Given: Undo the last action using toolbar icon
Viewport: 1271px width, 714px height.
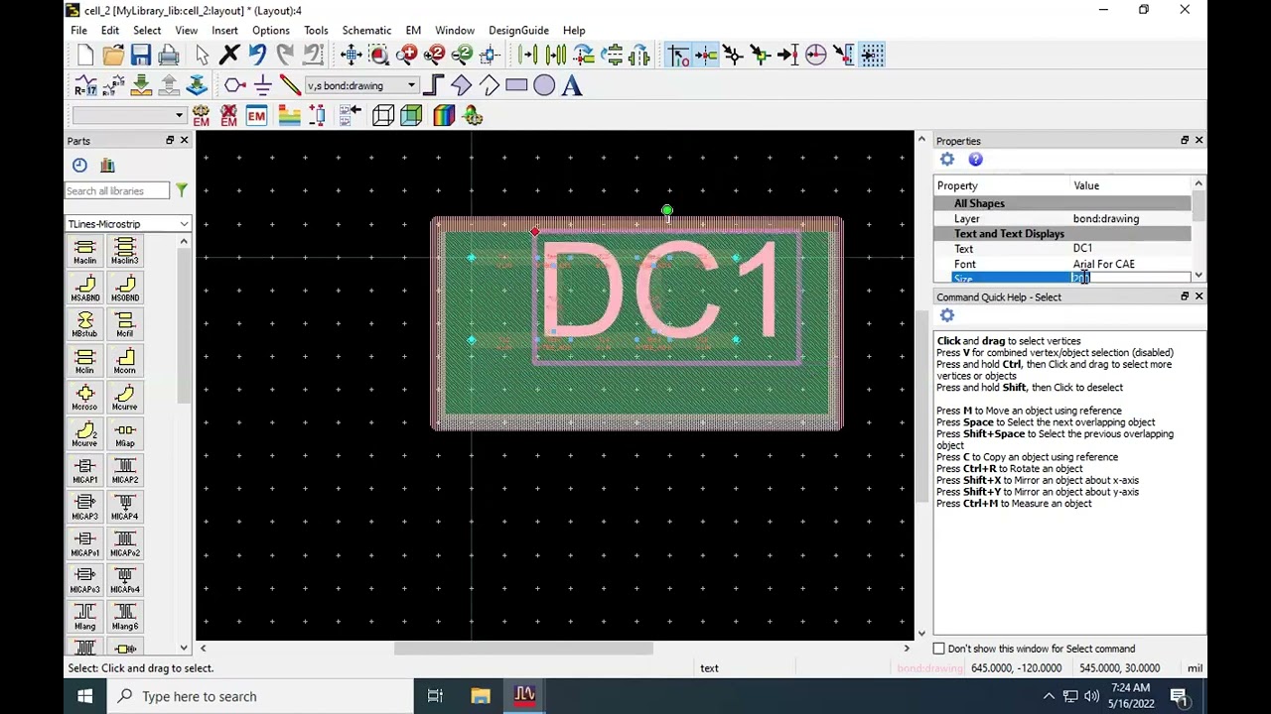Looking at the screenshot, I should tap(257, 56).
